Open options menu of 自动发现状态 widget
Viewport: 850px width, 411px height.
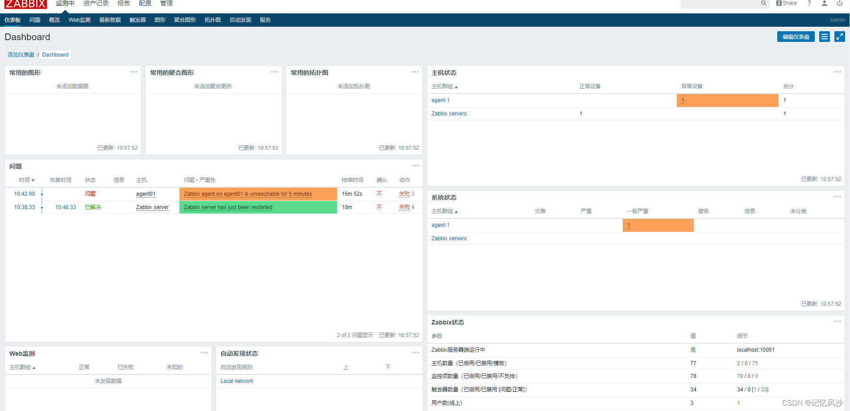click(x=416, y=353)
